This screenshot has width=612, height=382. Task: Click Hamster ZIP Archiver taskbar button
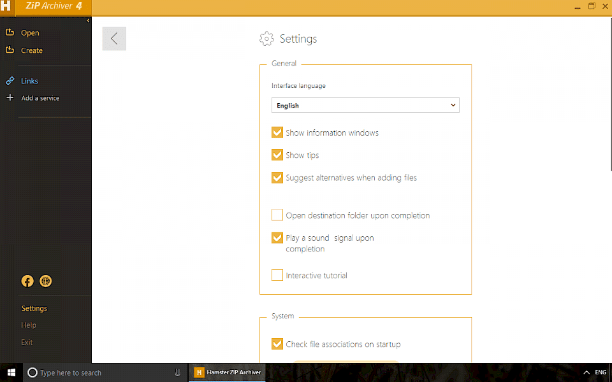click(x=227, y=372)
